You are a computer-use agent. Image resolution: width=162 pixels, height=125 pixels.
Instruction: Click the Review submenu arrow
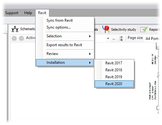[x=90, y=54]
